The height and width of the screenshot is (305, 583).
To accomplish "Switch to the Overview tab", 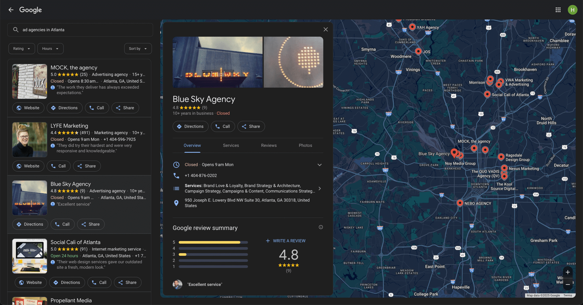I will pos(192,146).
